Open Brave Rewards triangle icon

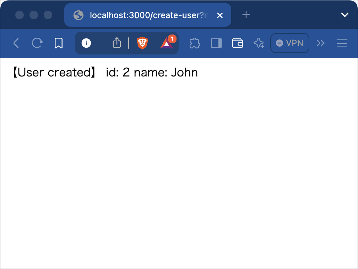[167, 42]
